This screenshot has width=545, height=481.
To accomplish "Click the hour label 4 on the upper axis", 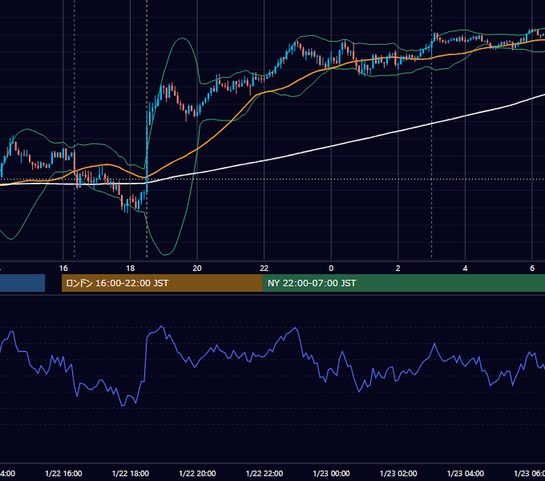I will pyautogui.click(x=465, y=269).
